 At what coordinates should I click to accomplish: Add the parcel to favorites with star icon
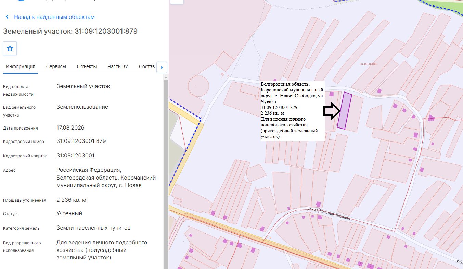click(10, 48)
